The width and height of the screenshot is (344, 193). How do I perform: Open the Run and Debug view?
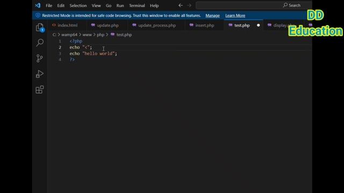pyautogui.click(x=40, y=74)
